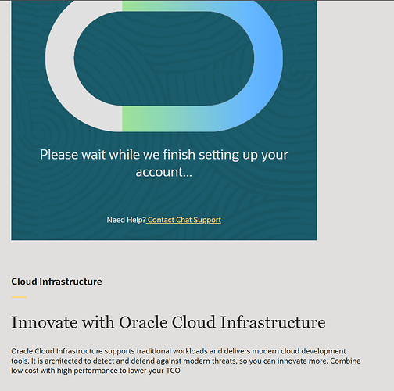Click the 'Need Help?' text
Viewport: 394px width, 391px height.
point(126,220)
